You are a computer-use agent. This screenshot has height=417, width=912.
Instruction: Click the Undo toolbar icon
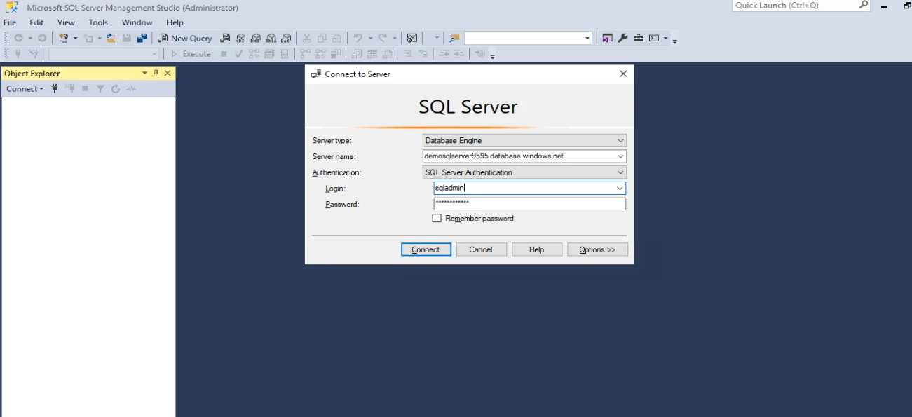click(358, 38)
